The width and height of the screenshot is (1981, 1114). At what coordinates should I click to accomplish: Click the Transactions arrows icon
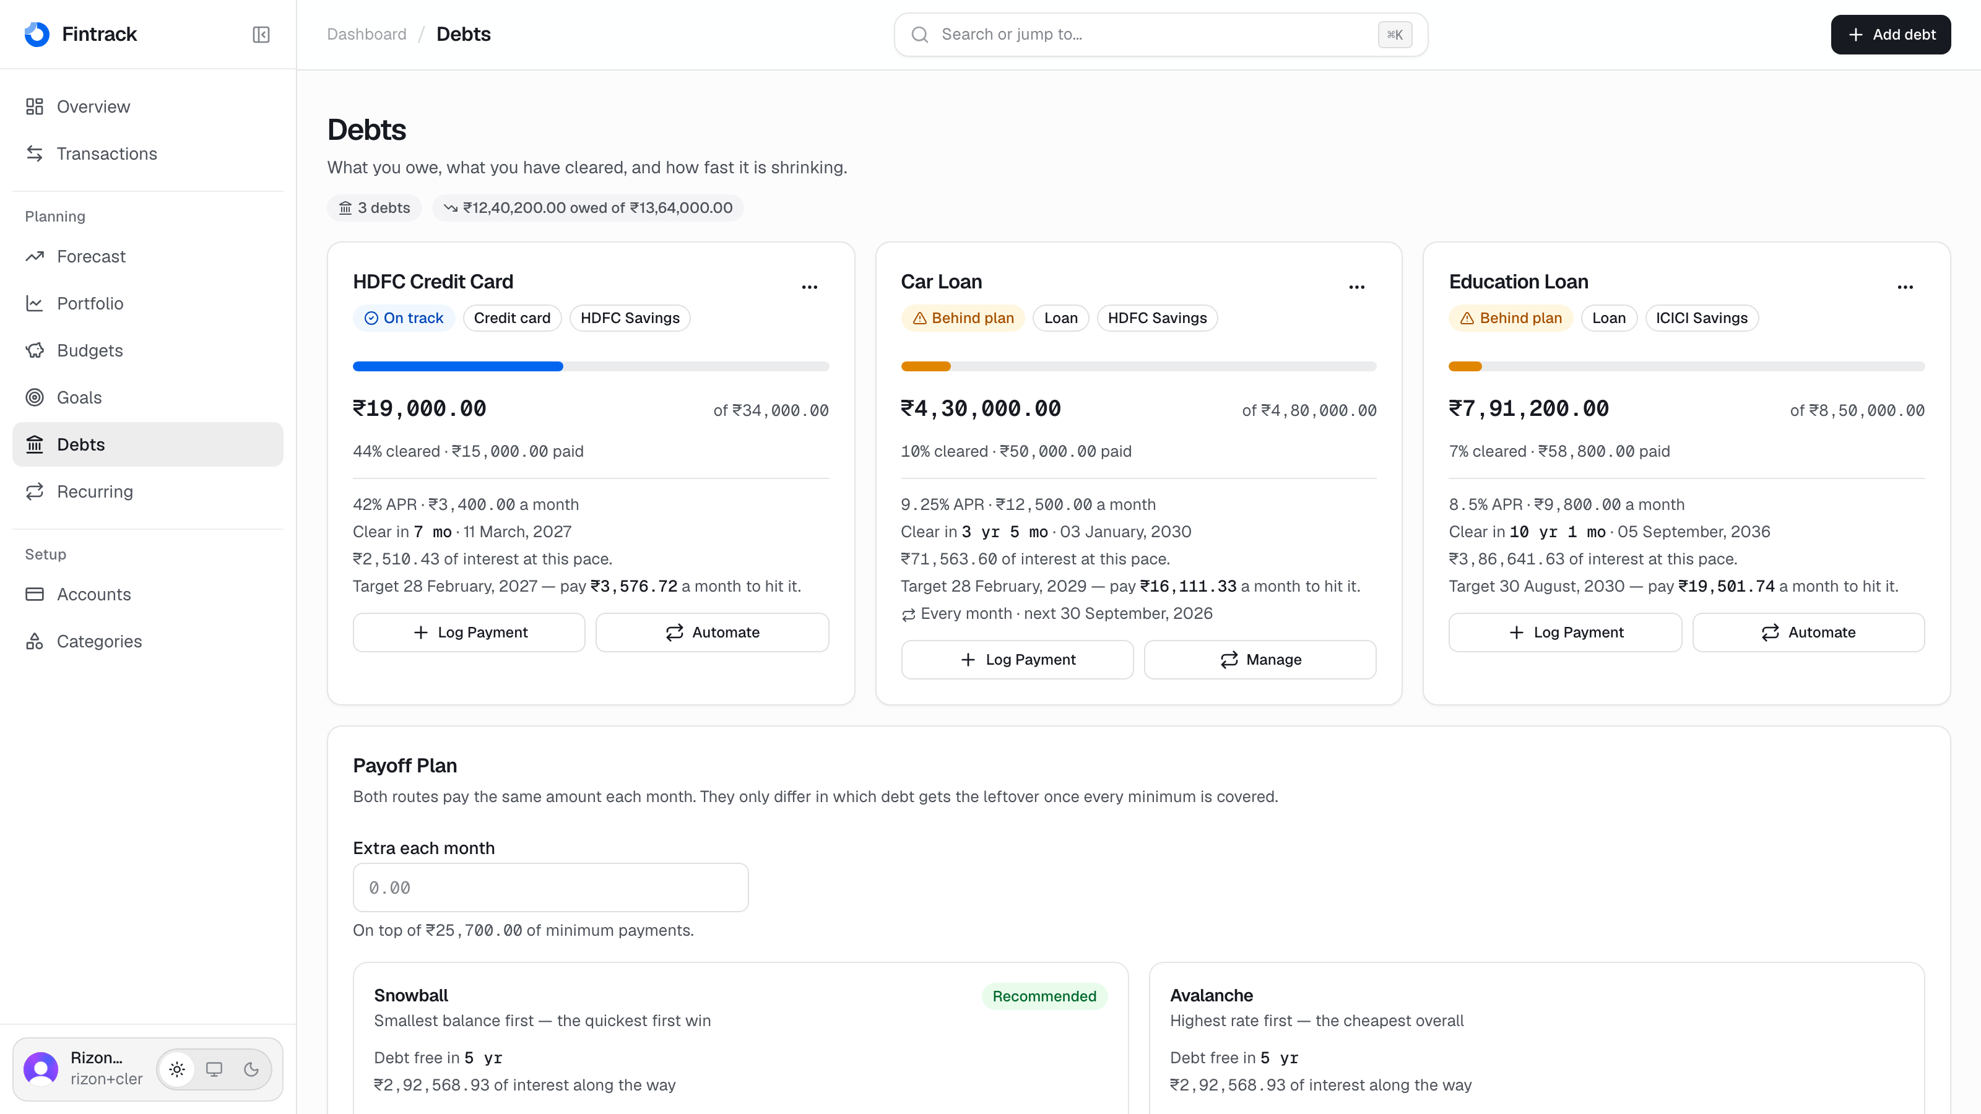(35, 153)
